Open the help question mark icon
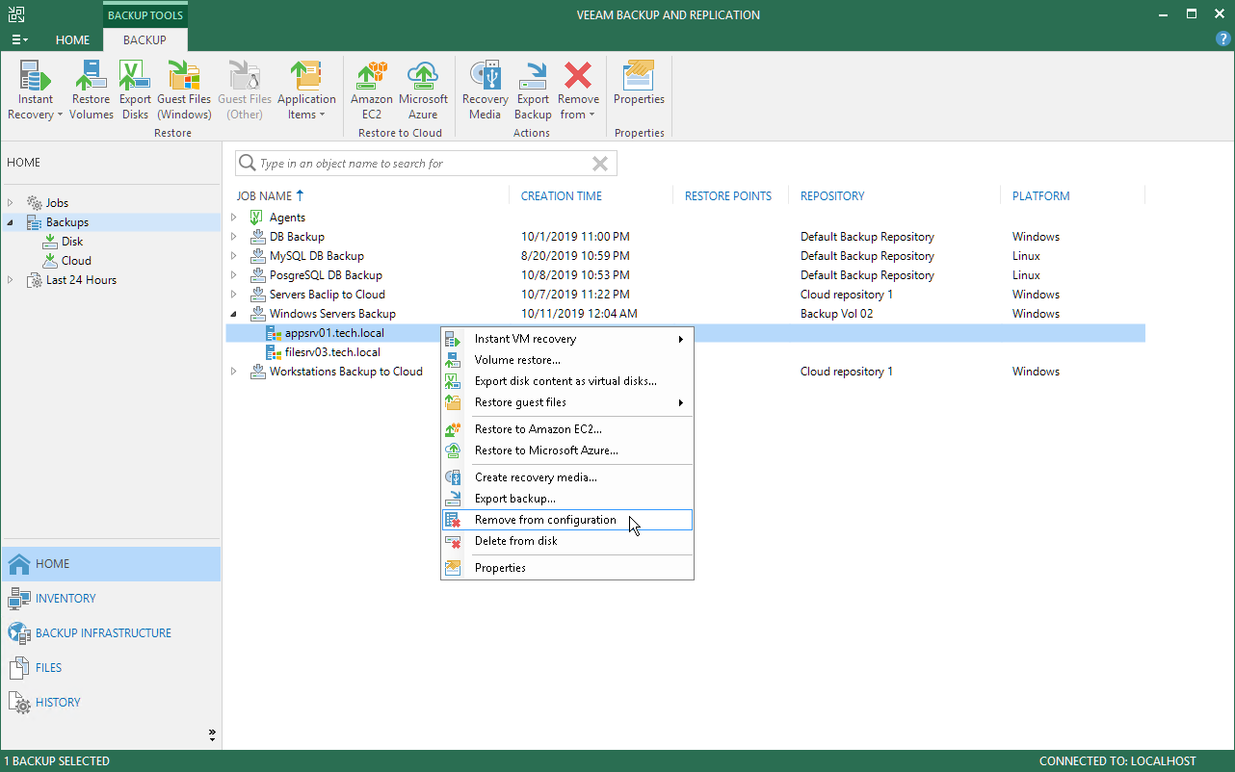Image resolution: width=1235 pixels, height=772 pixels. [1223, 39]
